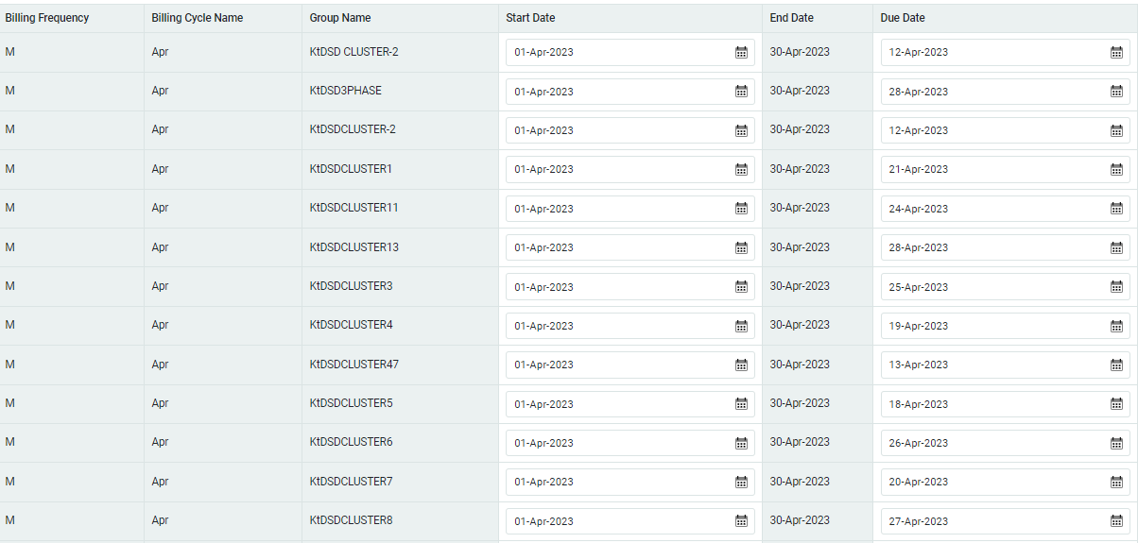Open Start Date calendar for KtDSDCLUSTER4 row
Viewport: 1138px width, 543px height.
741,326
